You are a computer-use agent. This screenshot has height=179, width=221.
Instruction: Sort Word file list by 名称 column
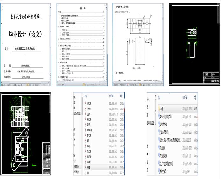coord(159,98)
